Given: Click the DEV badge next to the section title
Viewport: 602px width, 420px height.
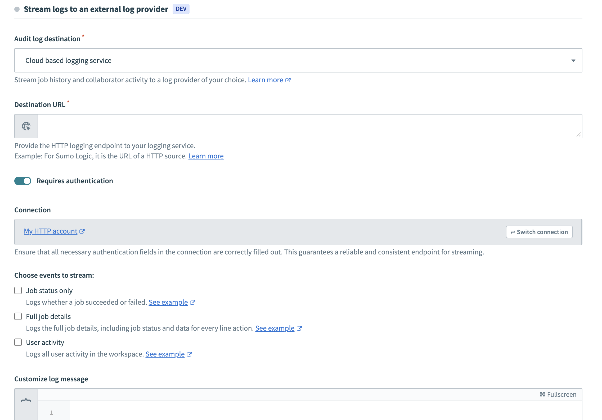Looking at the screenshot, I should [181, 9].
